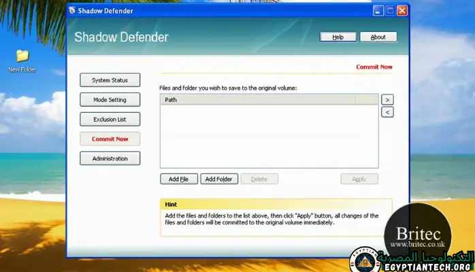This screenshot has height=272, width=475.
Task: Click the About button
Action: (x=378, y=37)
